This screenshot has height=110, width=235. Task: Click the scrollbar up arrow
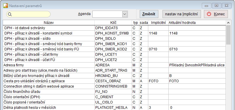(x=228, y=23)
